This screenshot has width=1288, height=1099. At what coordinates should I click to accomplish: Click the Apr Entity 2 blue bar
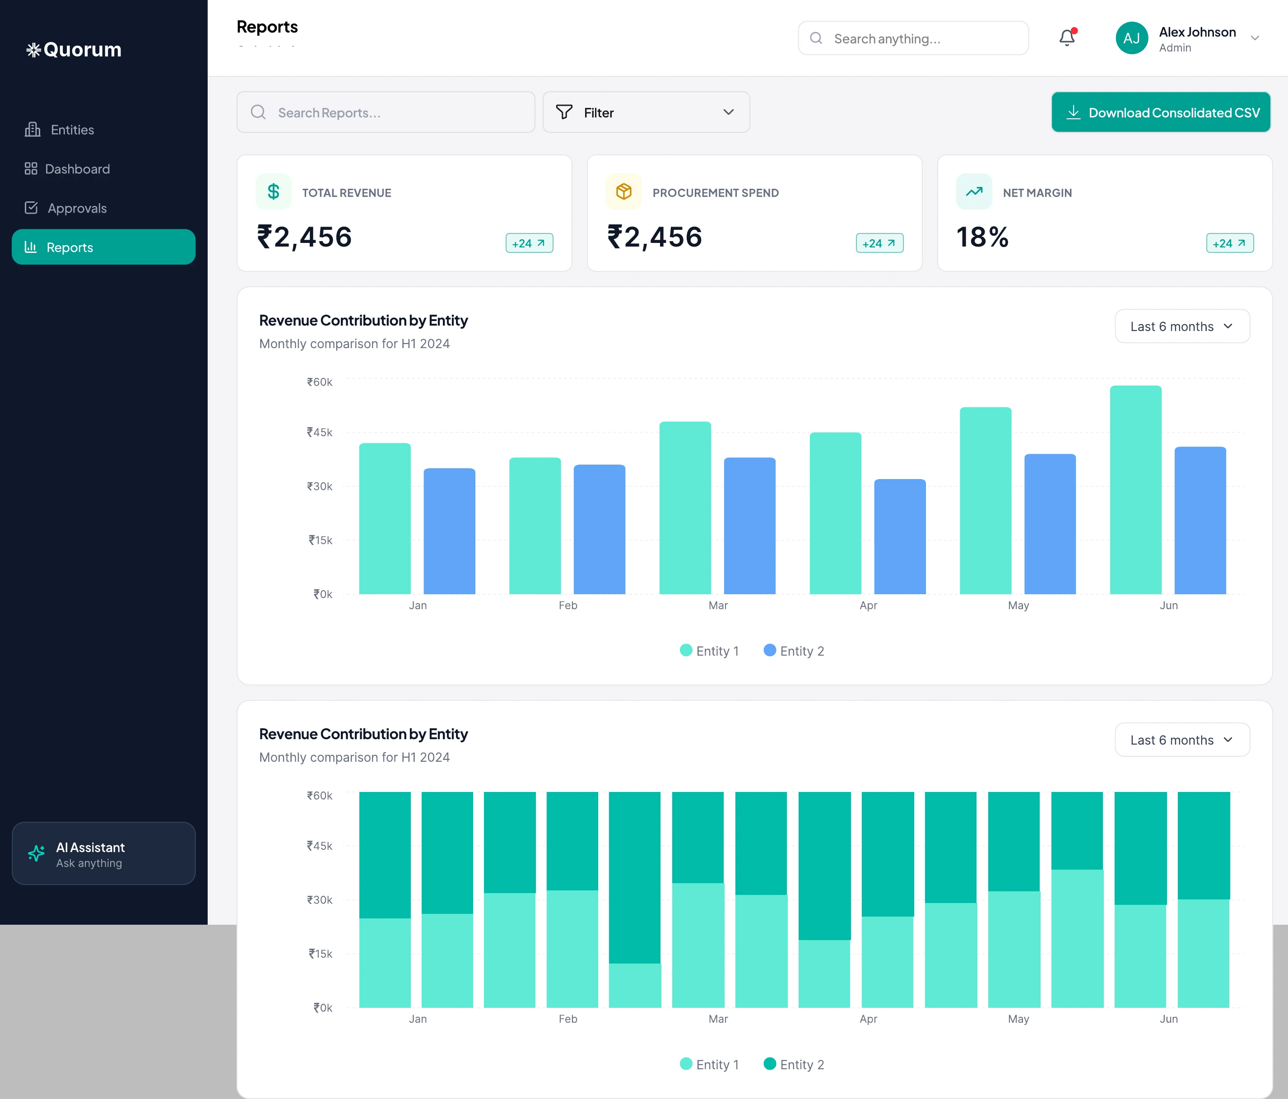(x=899, y=536)
